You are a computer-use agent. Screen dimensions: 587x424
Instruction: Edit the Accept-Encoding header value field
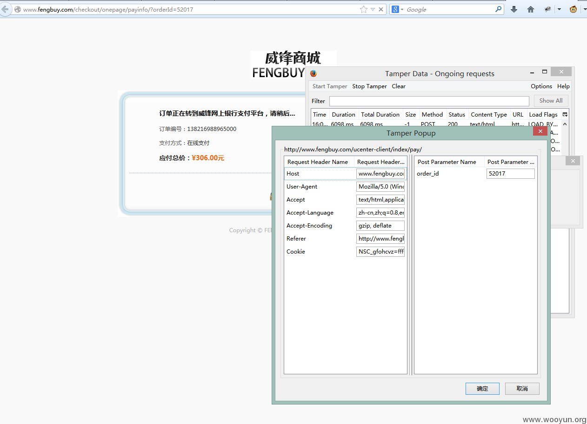point(380,226)
